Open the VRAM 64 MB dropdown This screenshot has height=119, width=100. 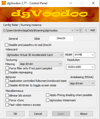pyautogui.click(x=84, y=55)
